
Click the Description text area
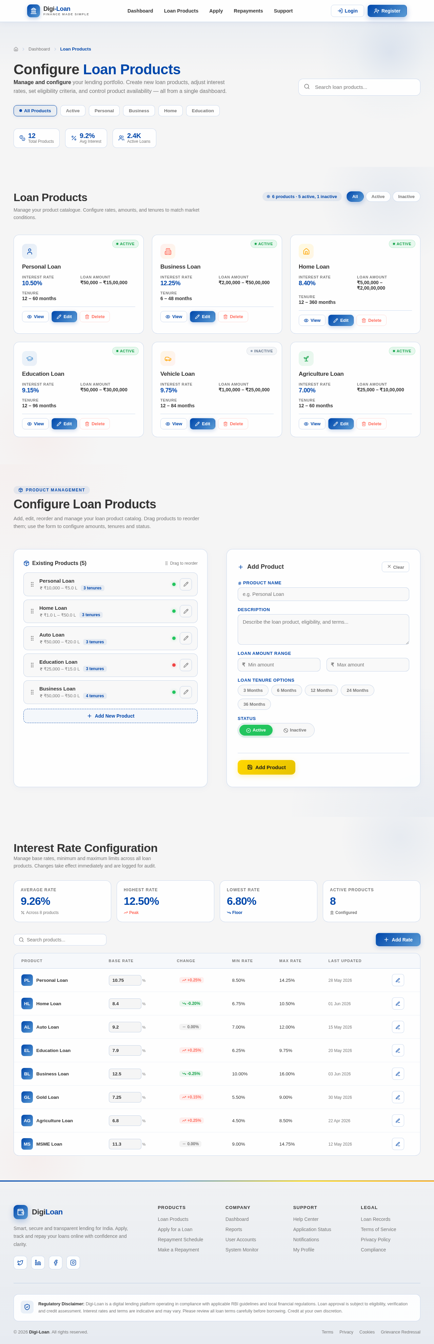323,630
